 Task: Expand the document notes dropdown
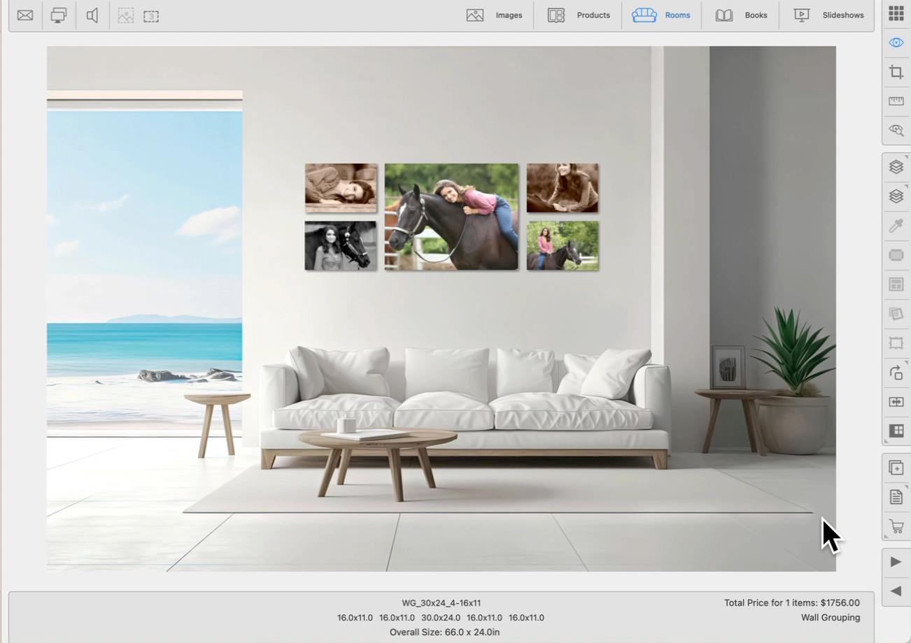point(896,497)
